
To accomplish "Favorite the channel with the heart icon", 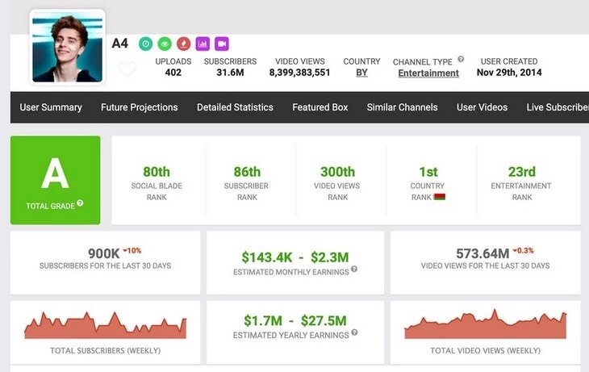I will click(x=127, y=69).
